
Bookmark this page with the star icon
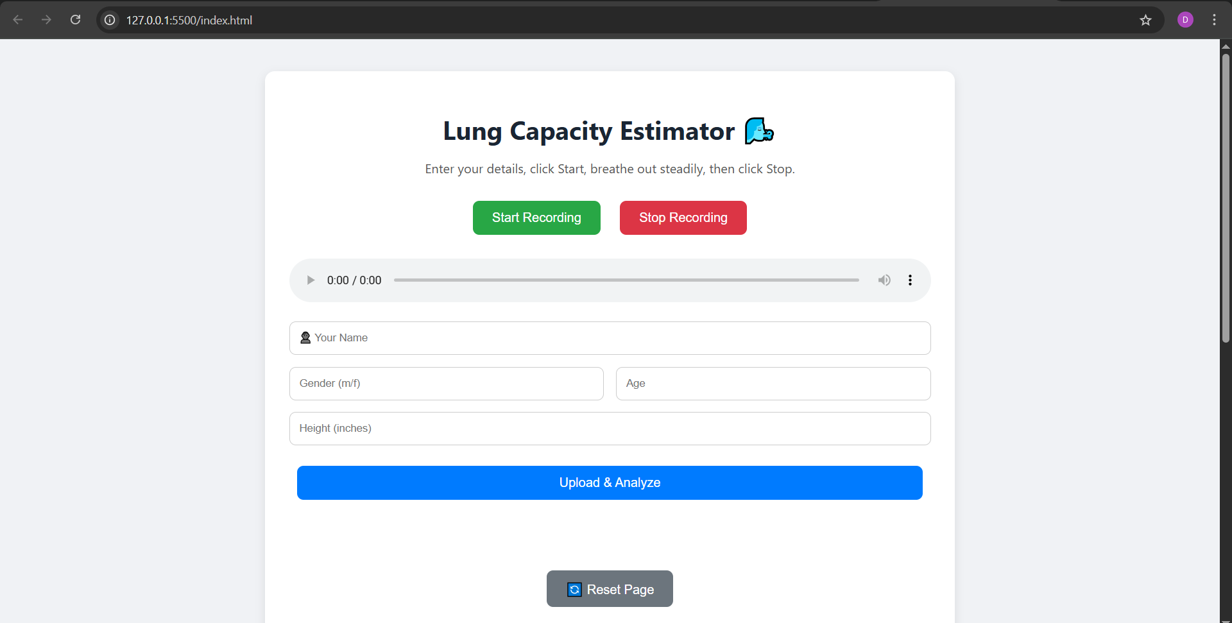[1146, 20]
